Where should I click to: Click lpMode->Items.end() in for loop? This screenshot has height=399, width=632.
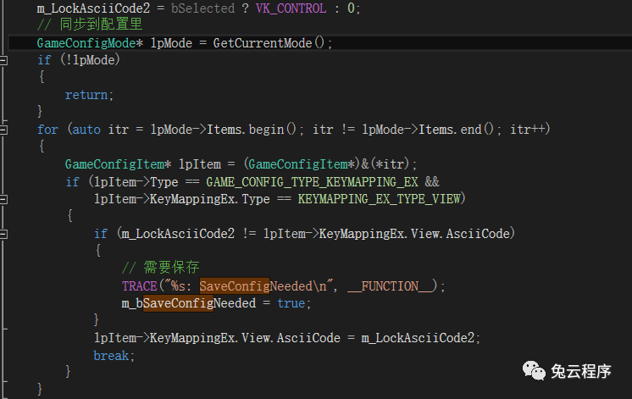point(428,130)
